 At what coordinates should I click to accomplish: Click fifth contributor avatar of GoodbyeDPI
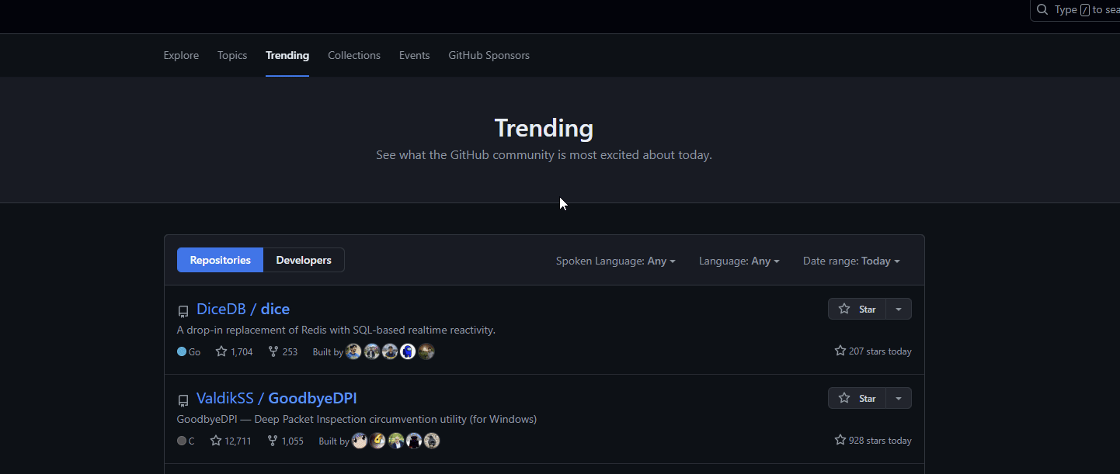432,441
